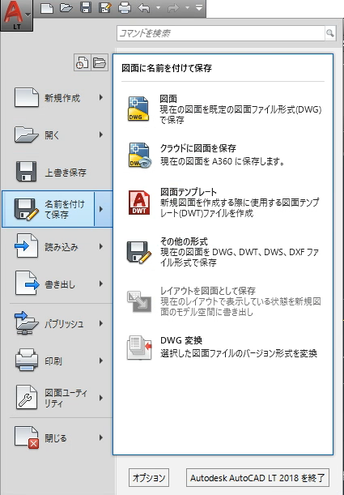This screenshot has height=495, width=344.
Task: Select 読み込み menu item
Action: tap(57, 246)
